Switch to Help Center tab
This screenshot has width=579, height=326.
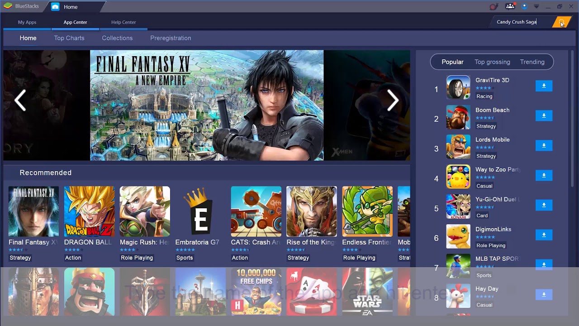pyautogui.click(x=123, y=22)
